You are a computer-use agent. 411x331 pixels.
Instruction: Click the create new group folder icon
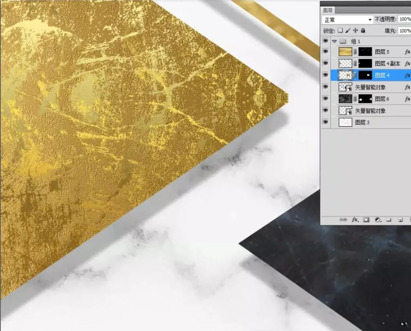(x=389, y=220)
